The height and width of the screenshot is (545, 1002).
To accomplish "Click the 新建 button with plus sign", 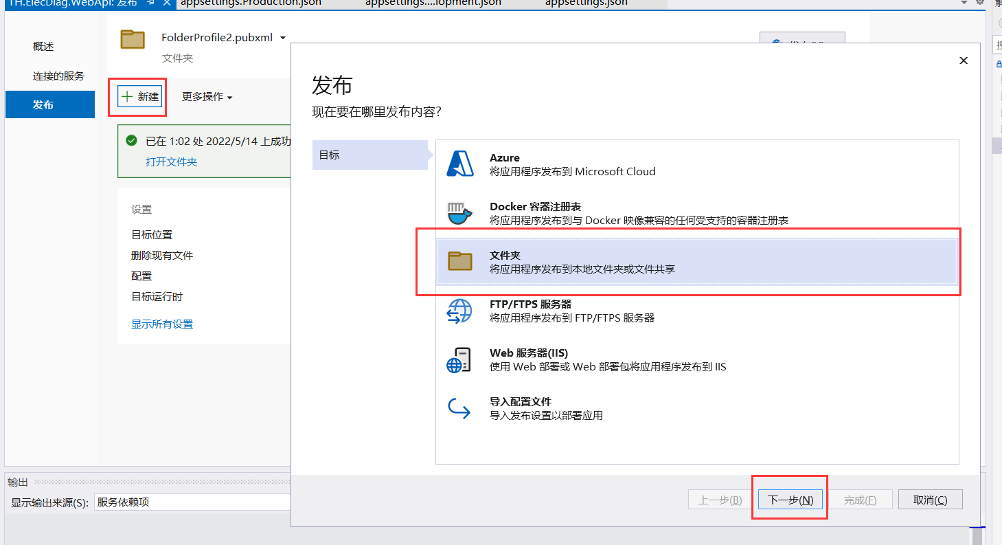I will (x=140, y=97).
